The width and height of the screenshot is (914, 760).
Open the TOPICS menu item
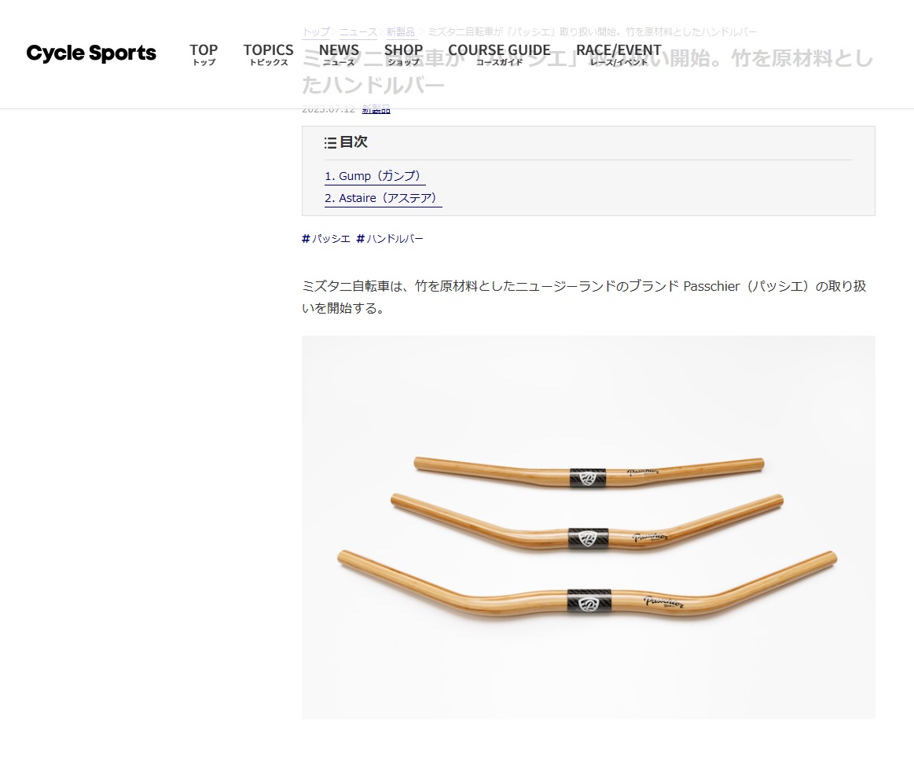tap(268, 54)
